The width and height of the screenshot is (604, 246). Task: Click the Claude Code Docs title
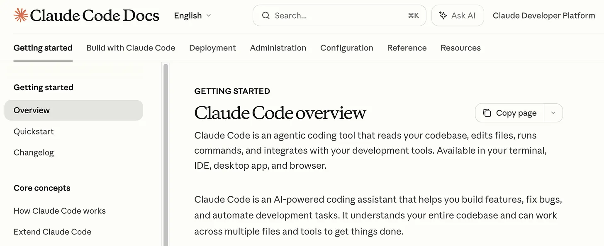[x=95, y=16]
